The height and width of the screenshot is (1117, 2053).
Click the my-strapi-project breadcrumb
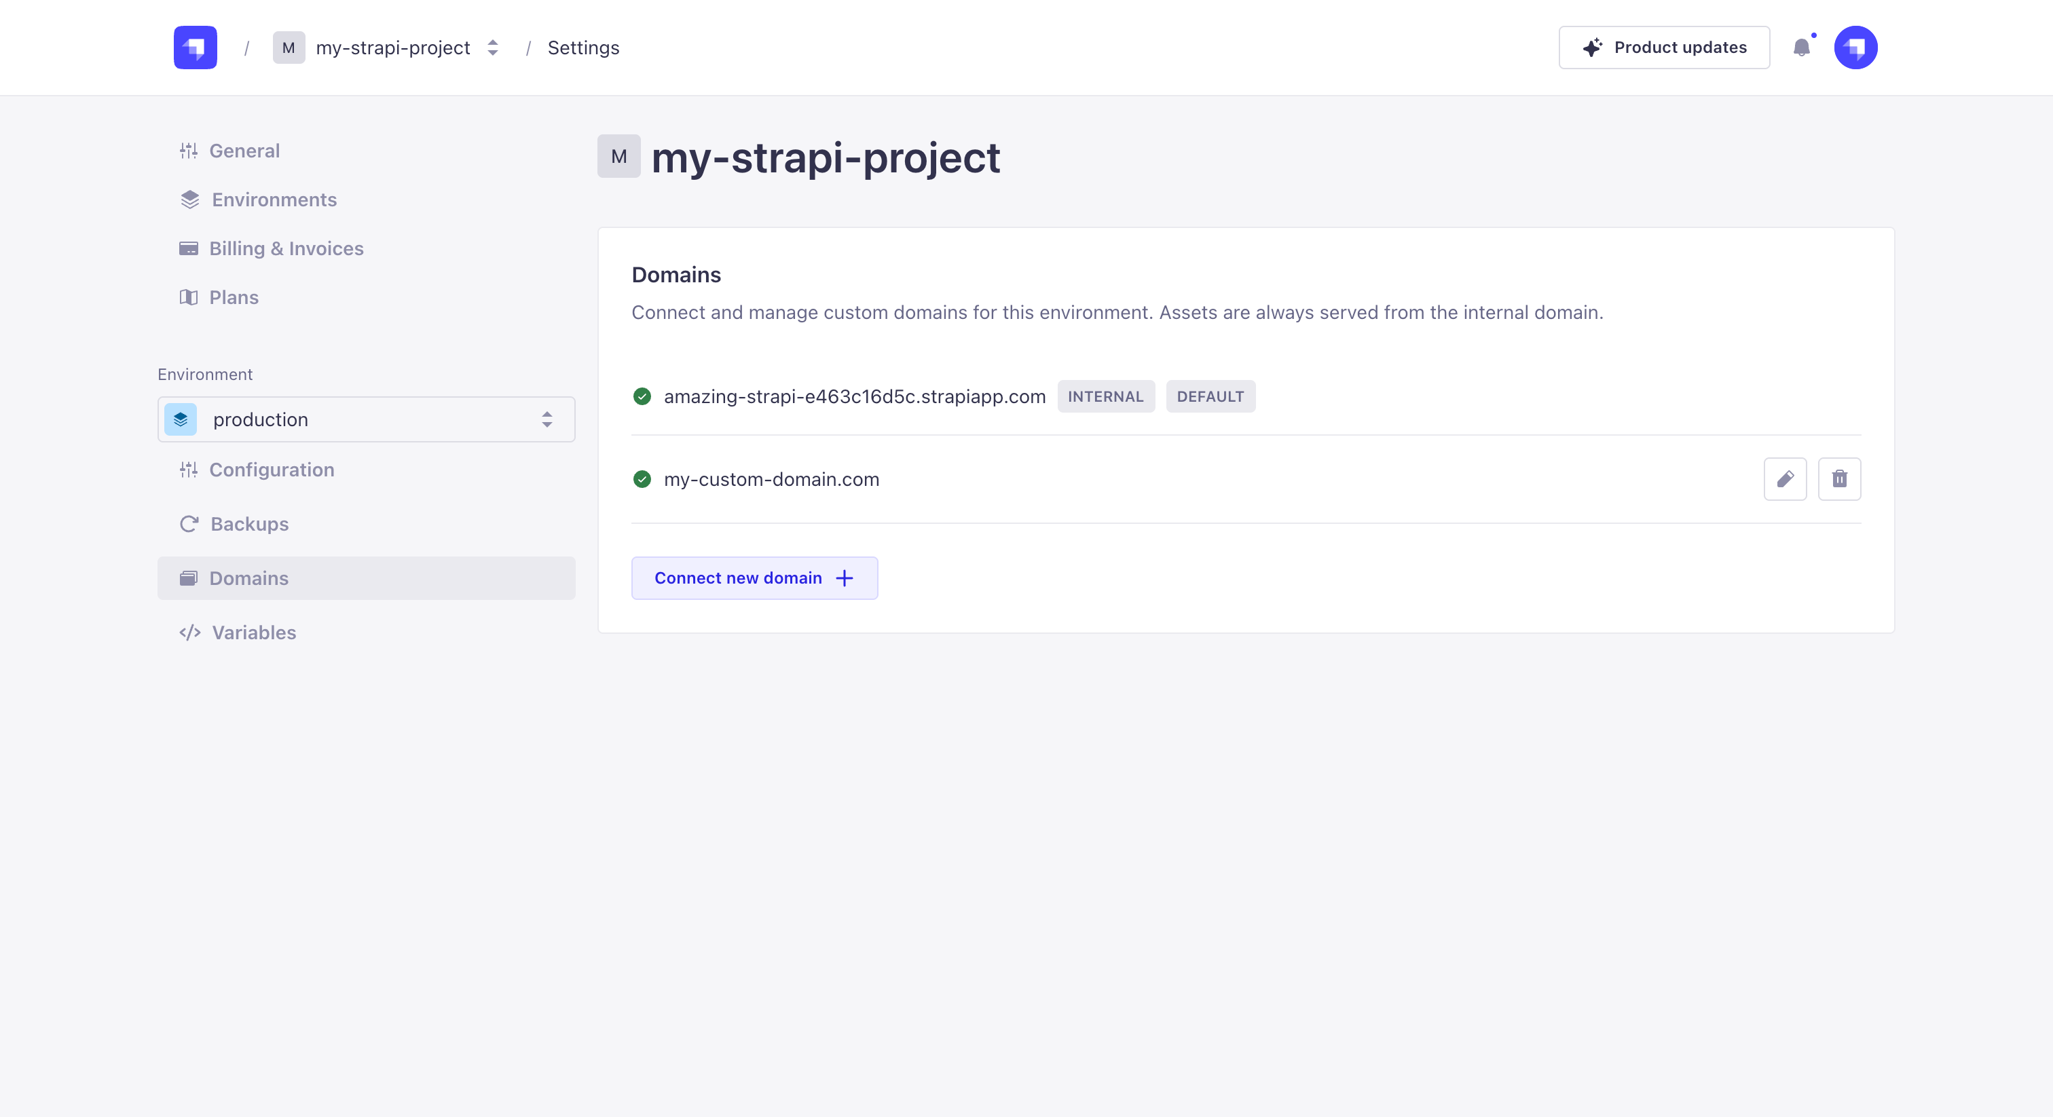393,48
